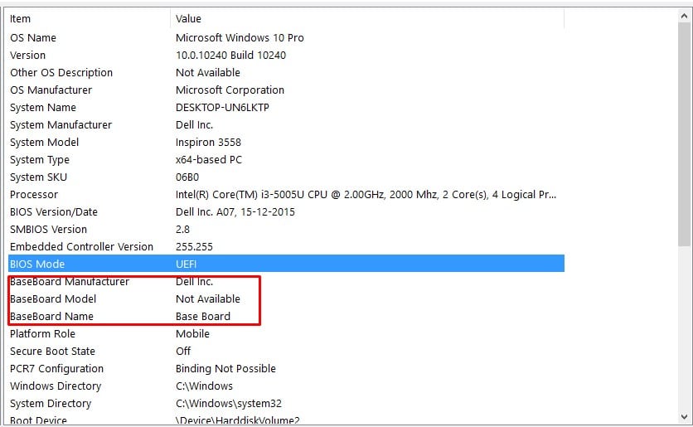Click the C:\Windows\system32 value

[x=229, y=404]
